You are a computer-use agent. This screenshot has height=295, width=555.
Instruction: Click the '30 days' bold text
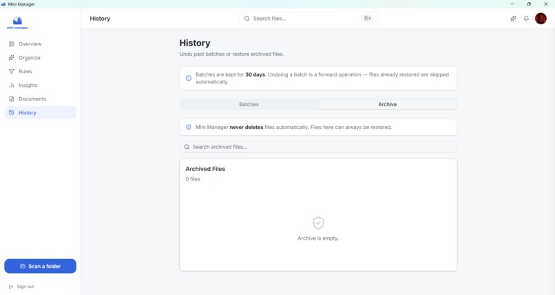[x=255, y=74]
